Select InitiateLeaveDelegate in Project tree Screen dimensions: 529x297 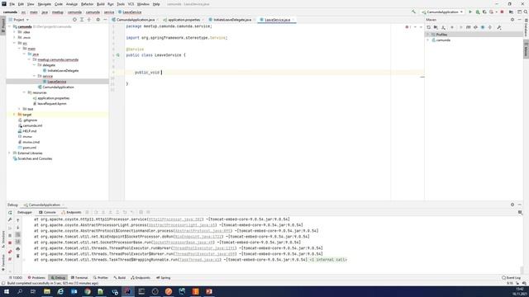63,71
